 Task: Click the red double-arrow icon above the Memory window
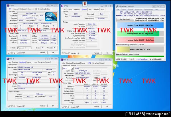(85, 4)
